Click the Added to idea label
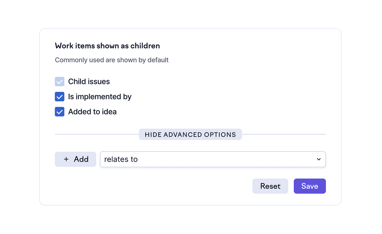 (92, 112)
